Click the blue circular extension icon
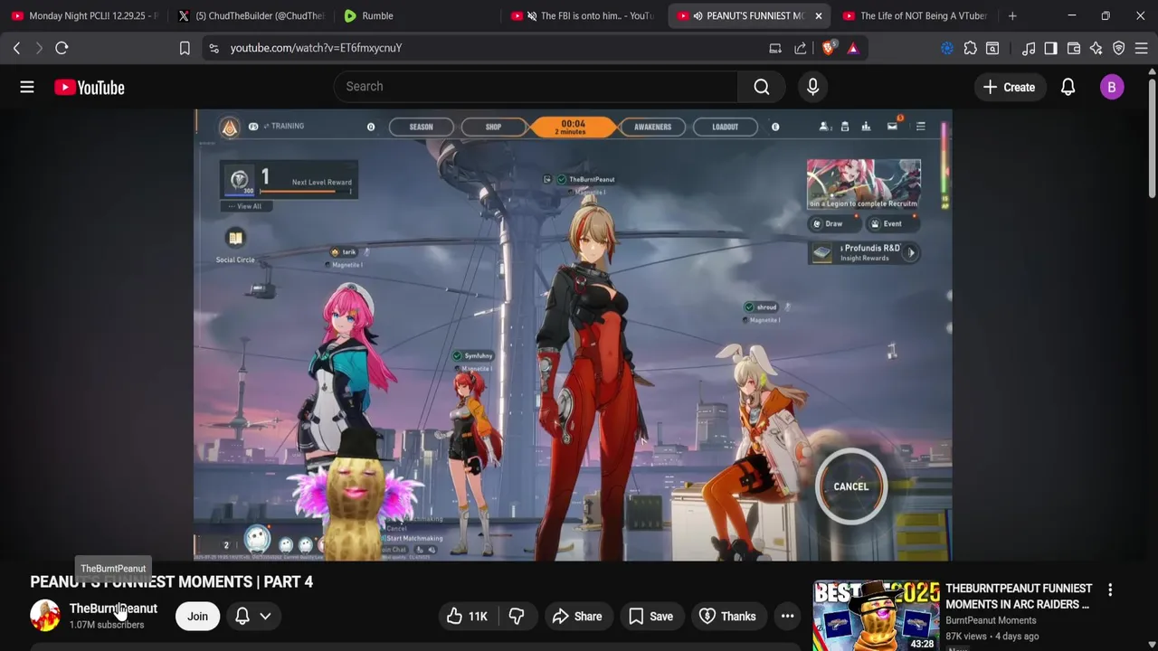 tap(947, 48)
